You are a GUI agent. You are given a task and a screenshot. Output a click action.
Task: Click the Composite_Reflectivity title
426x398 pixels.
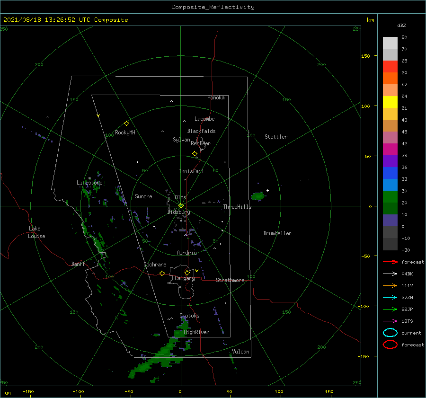(x=213, y=7)
